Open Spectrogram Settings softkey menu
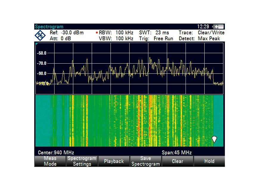This screenshot has width=277, height=186. pyautogui.click(x=82, y=161)
